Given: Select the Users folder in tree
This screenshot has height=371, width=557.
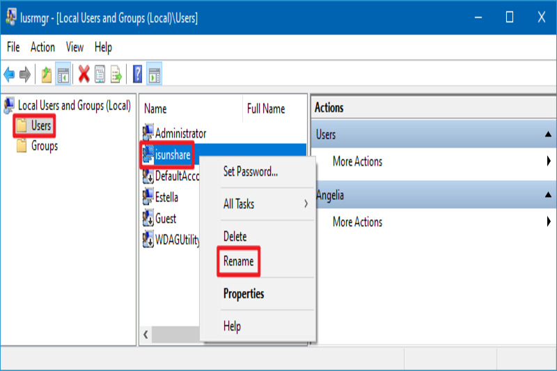Looking at the screenshot, I should 40,126.
